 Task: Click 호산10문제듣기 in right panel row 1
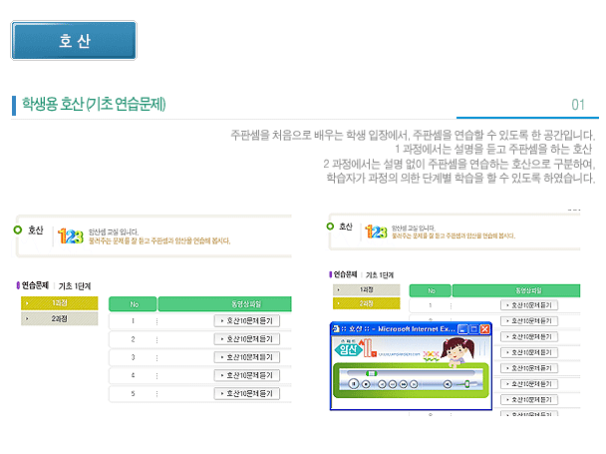527,305
